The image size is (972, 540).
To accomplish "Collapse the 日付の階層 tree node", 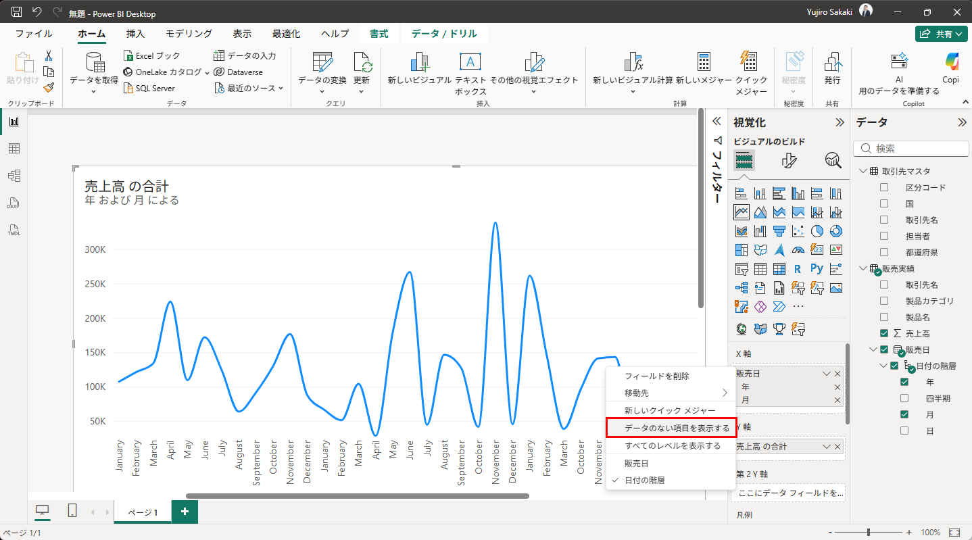I will coord(883,366).
